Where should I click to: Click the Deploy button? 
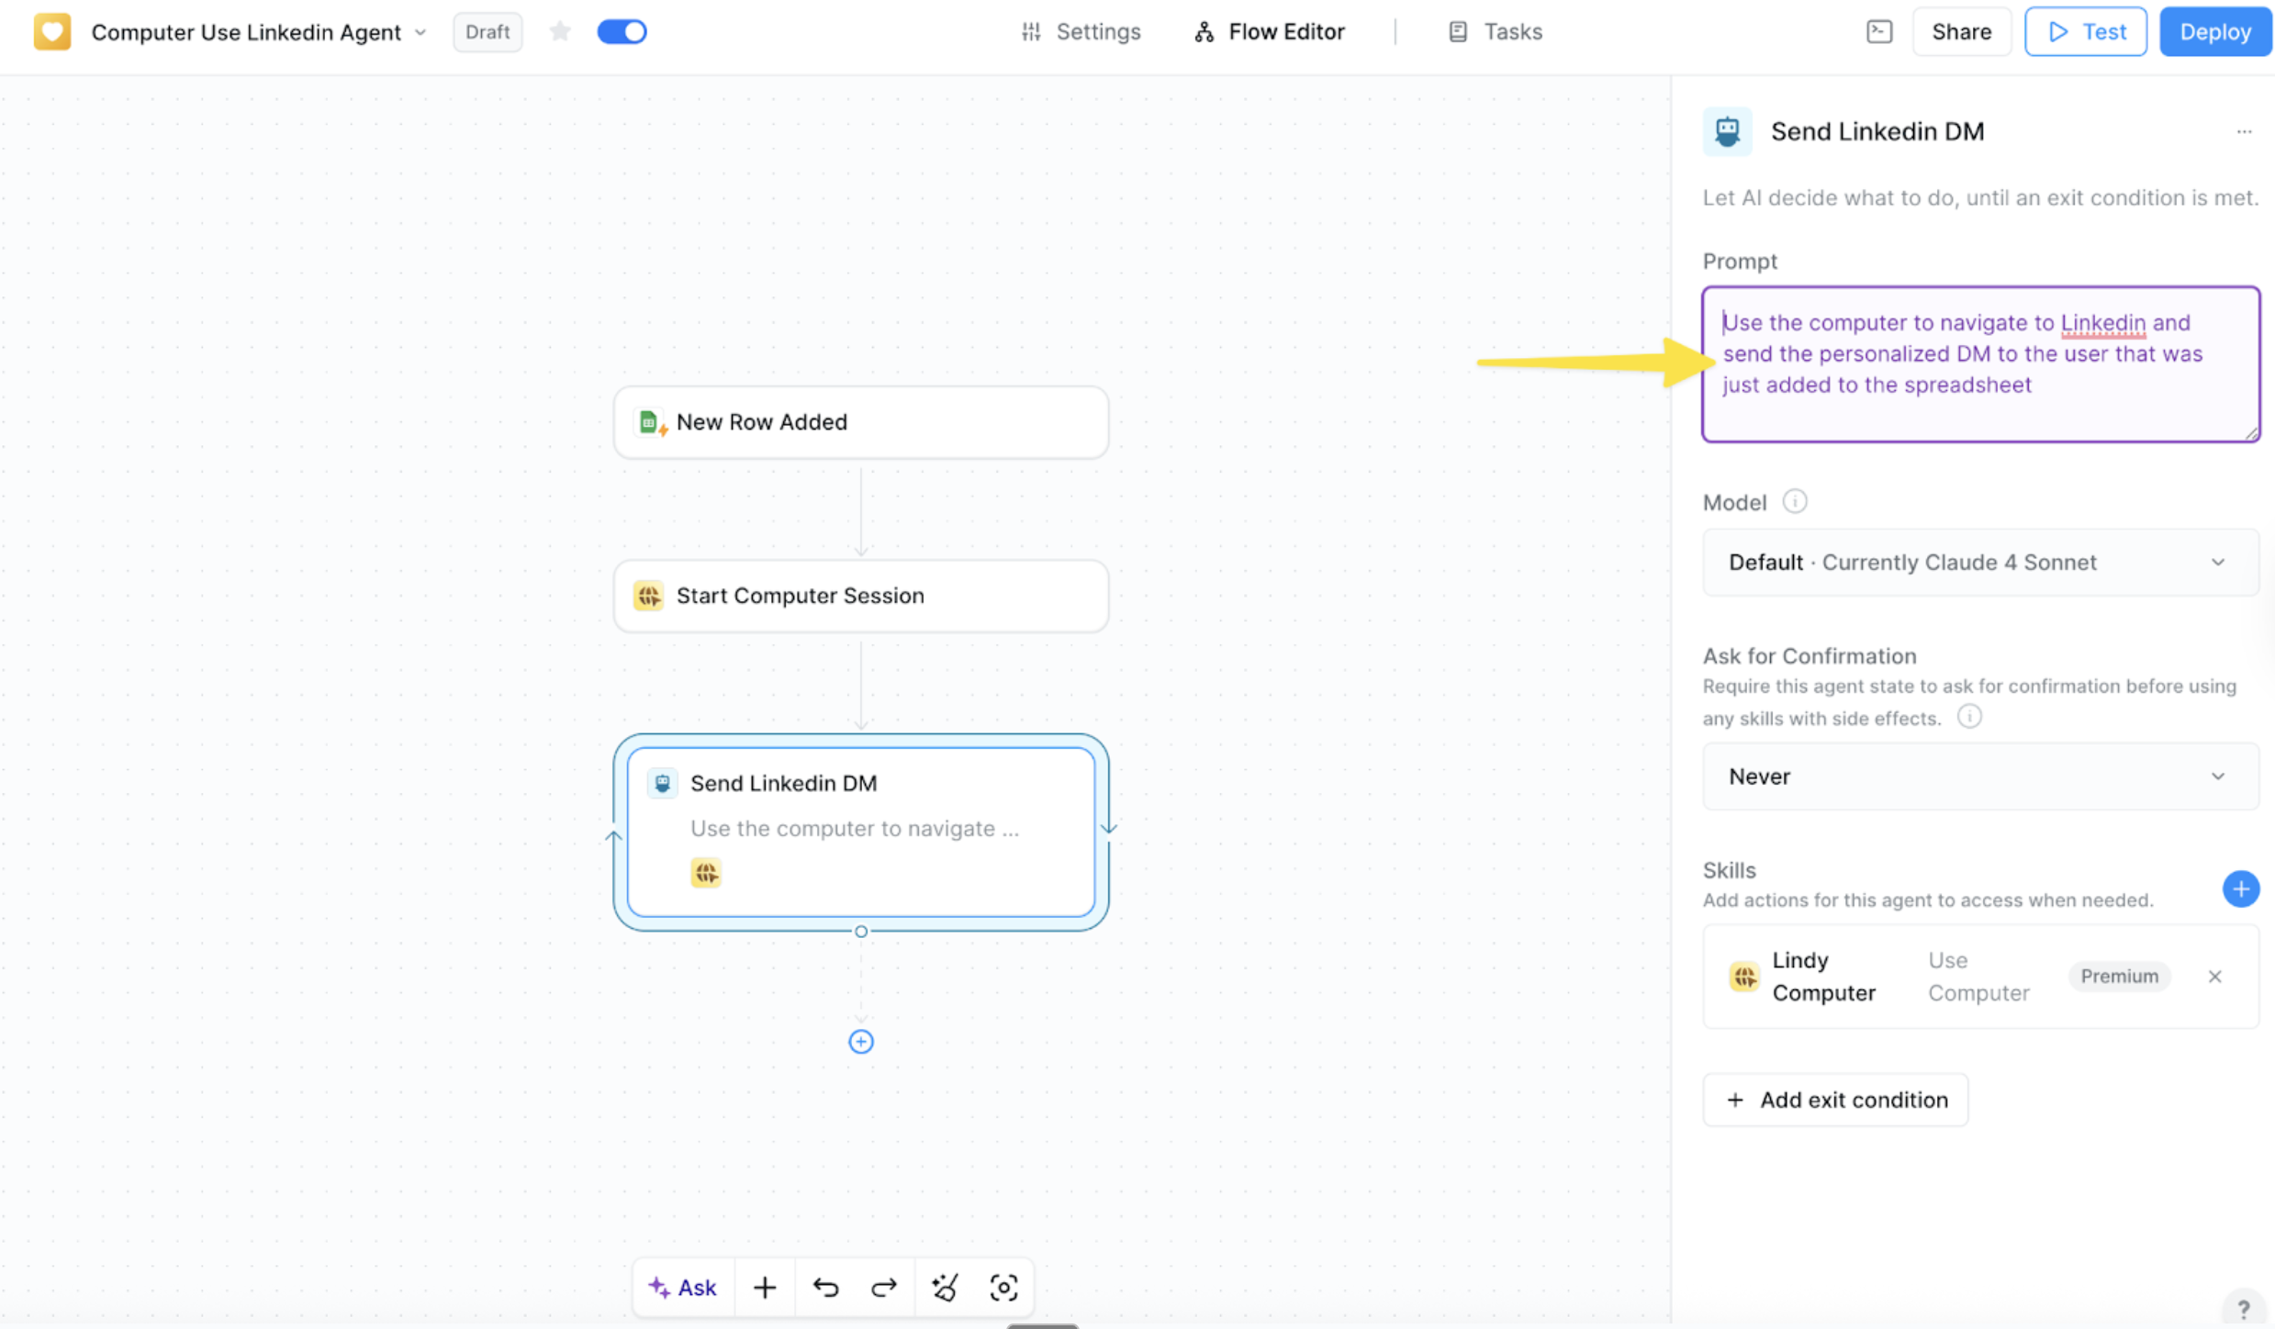tap(2214, 30)
